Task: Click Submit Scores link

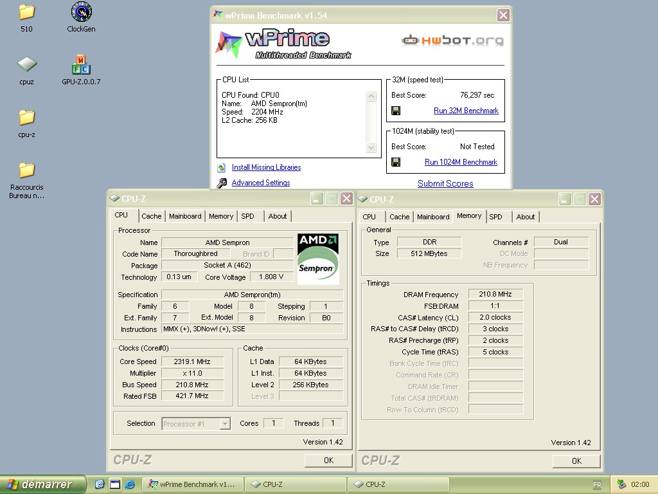Action: (445, 183)
